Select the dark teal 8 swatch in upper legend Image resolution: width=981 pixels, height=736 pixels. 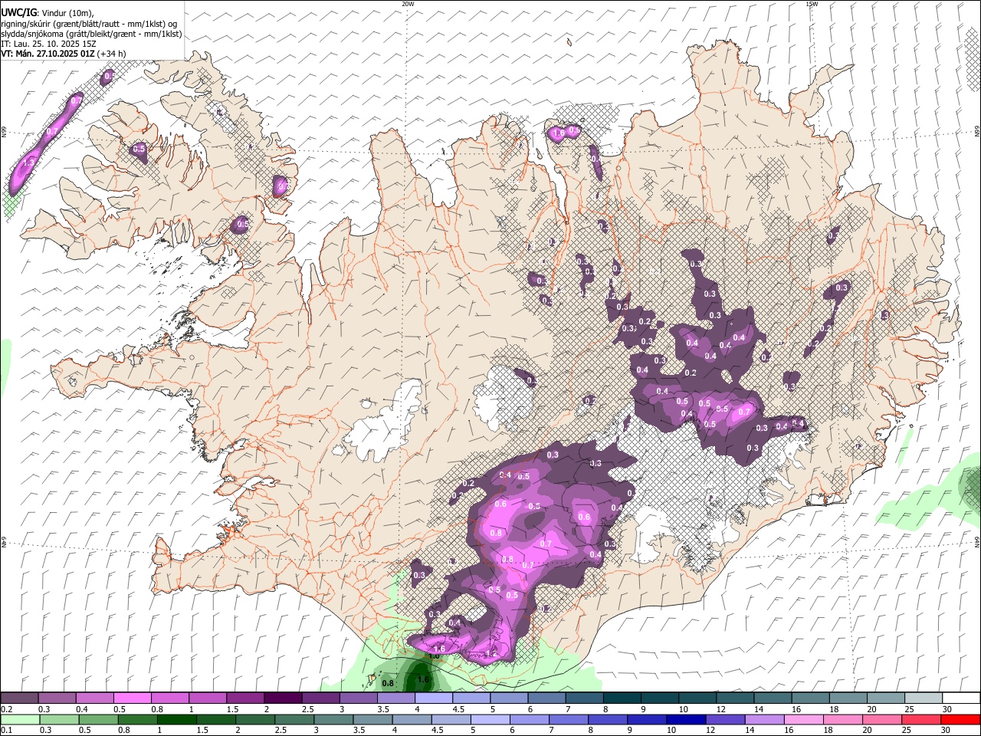pyautogui.click(x=621, y=698)
